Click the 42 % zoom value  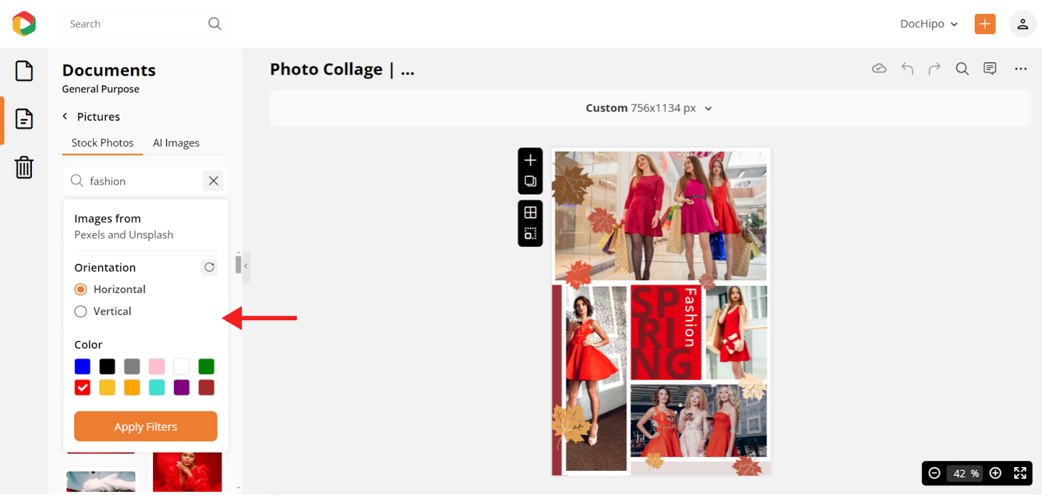coord(966,474)
